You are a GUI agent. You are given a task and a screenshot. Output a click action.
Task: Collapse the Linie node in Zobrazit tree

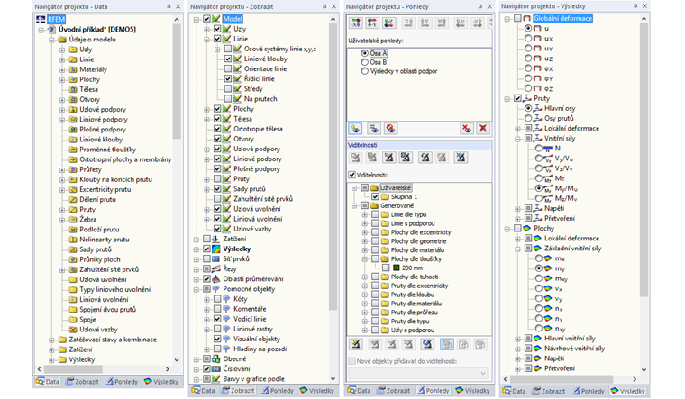click(x=206, y=39)
